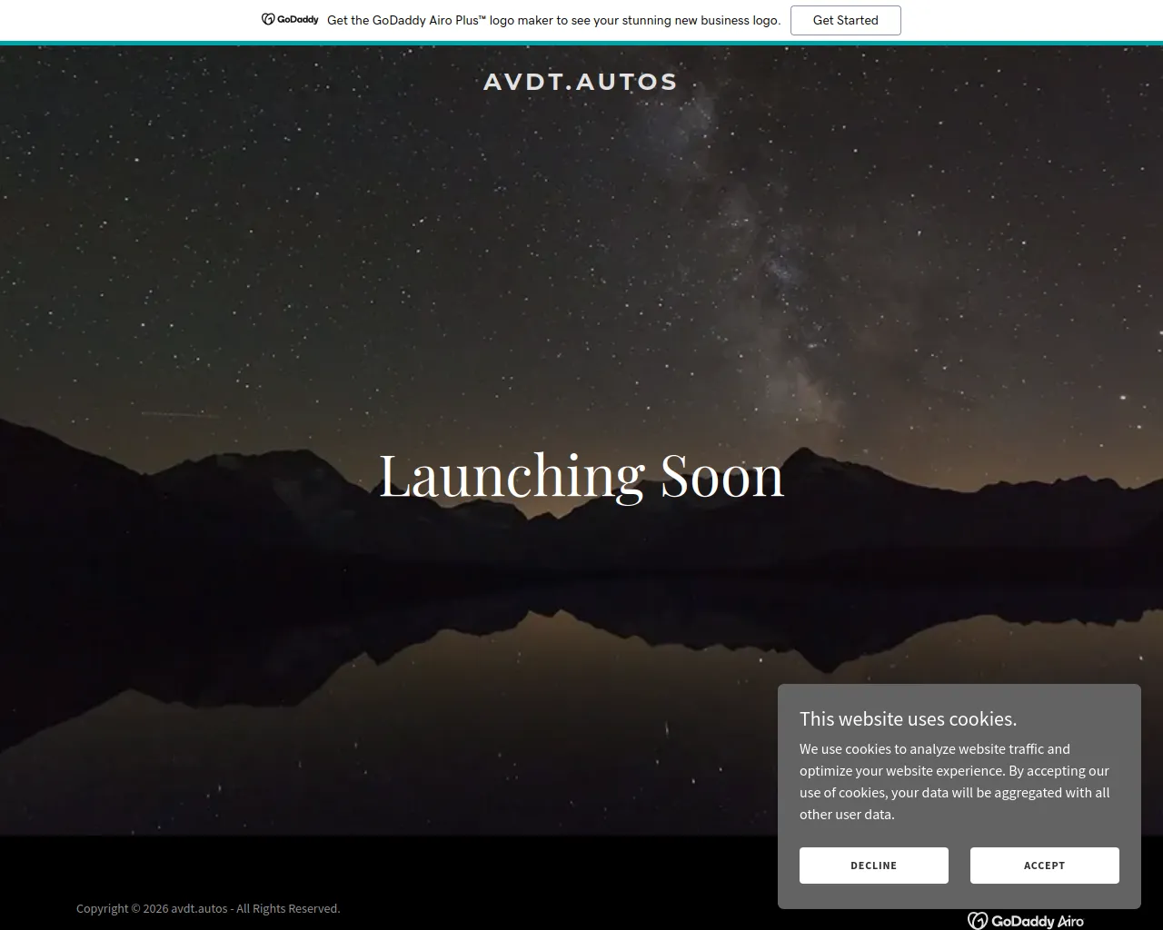Click the copyright avdt.autos footer text
Screen dimensions: 1163x930
[208, 908]
